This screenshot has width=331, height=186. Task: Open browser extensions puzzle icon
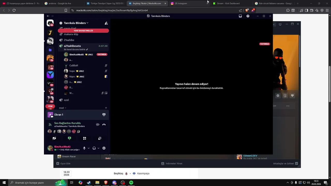point(288,10)
